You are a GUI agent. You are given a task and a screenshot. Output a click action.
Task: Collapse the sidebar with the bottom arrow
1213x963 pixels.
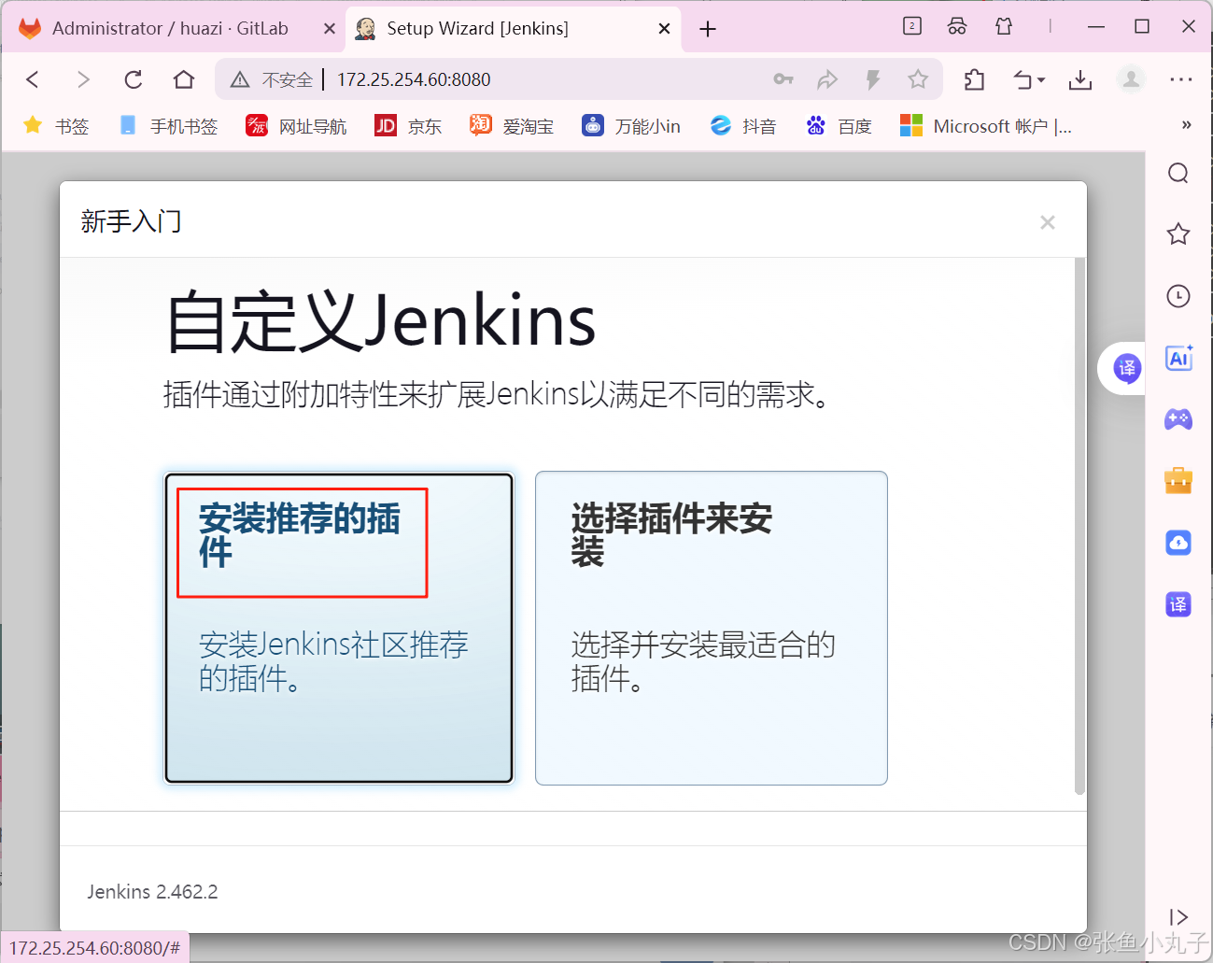pyautogui.click(x=1178, y=917)
